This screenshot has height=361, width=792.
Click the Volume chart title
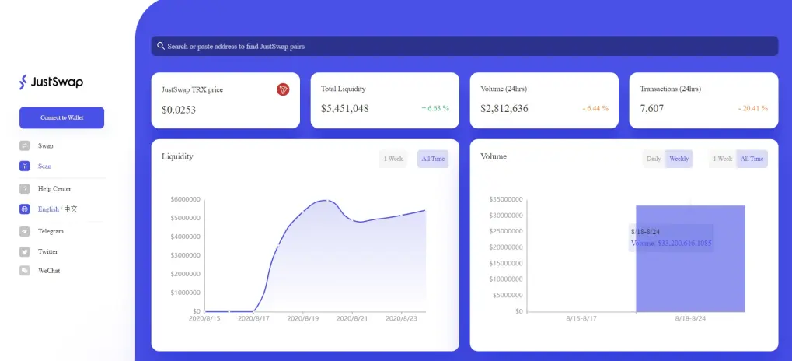(x=494, y=156)
